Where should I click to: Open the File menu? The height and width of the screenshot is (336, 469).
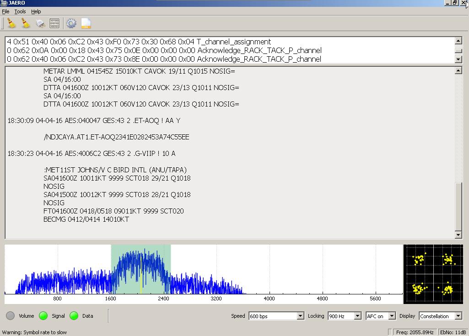[x=6, y=11]
